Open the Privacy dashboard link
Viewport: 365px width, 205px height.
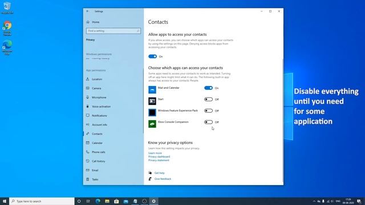[159, 157]
